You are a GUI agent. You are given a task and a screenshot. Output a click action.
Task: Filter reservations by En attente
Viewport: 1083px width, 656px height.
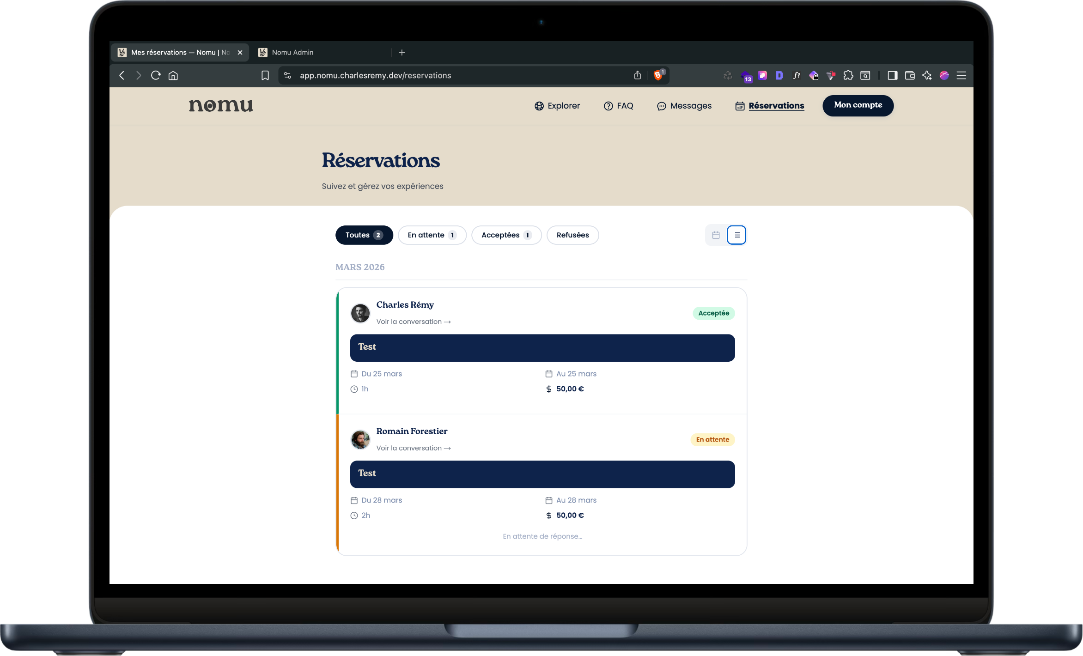pos(432,235)
